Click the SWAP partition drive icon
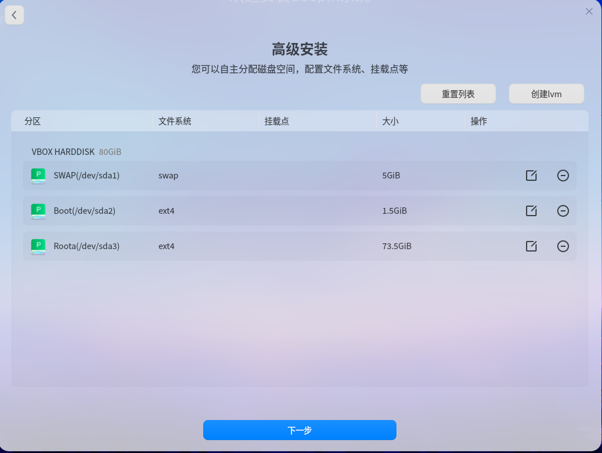This screenshot has width=602, height=453. 38,176
